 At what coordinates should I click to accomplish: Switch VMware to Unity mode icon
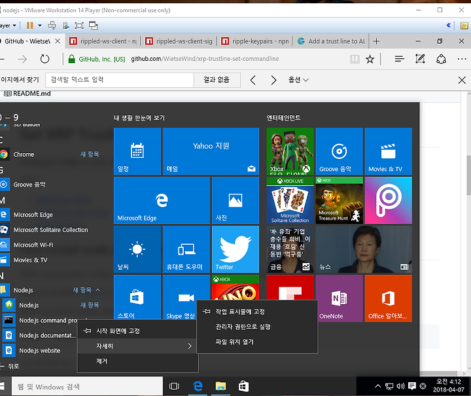point(93,26)
